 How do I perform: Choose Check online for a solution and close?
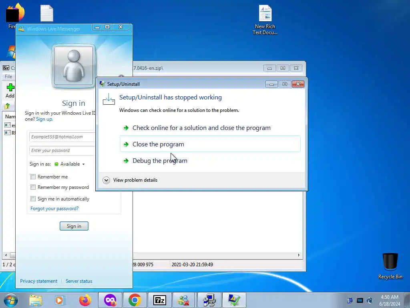click(x=210, y=128)
